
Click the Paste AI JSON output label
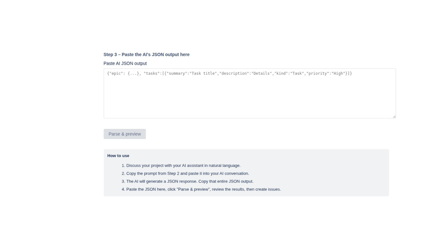(x=125, y=63)
